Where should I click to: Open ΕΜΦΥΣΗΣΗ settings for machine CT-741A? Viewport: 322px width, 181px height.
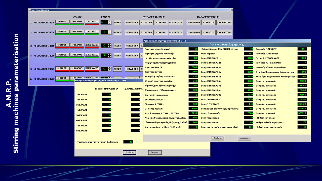point(194,23)
